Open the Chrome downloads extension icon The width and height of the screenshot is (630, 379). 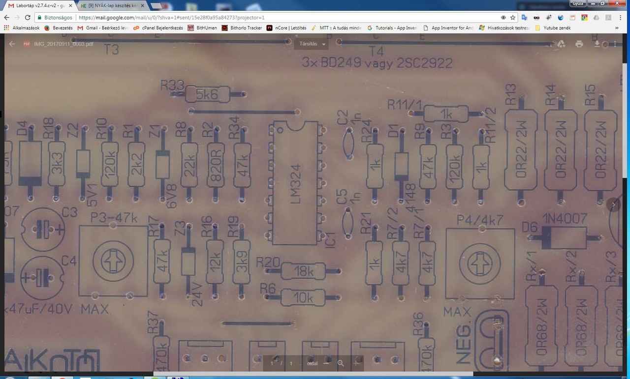(x=584, y=17)
